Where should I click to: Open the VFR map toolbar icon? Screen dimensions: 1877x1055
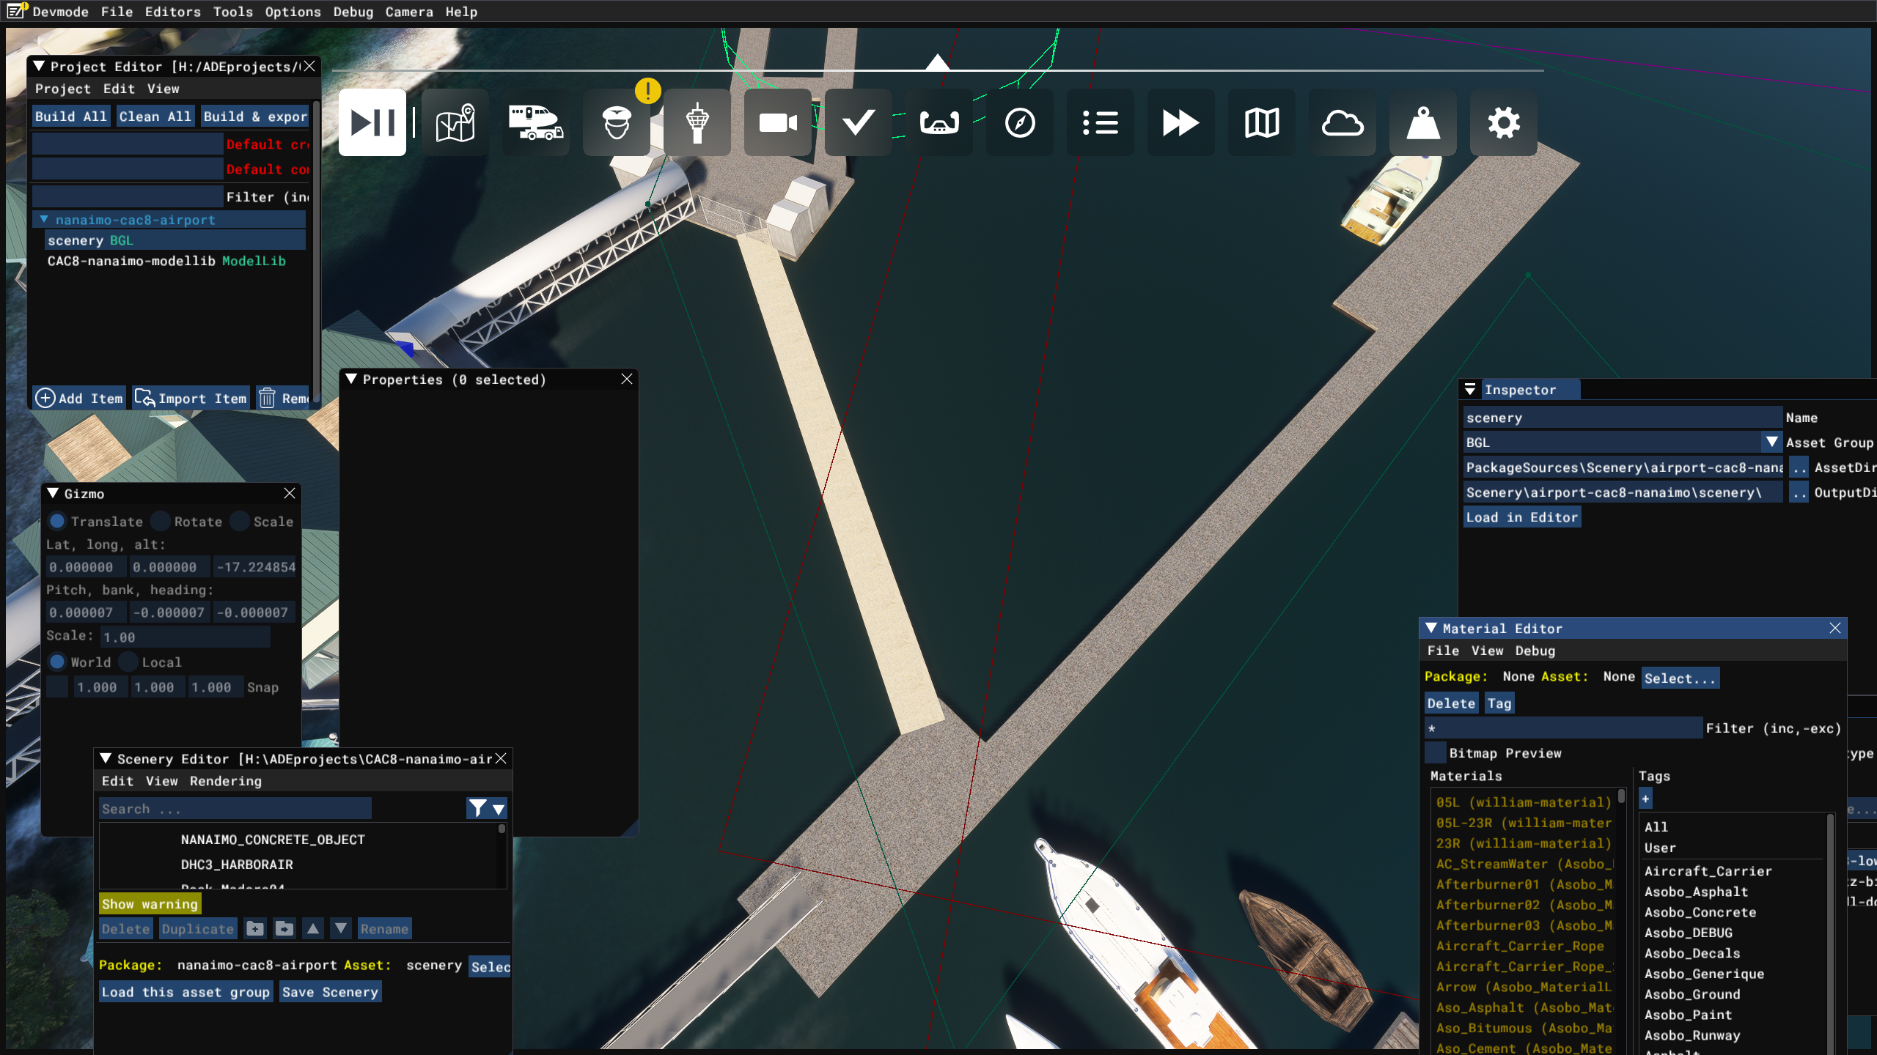[1262, 122]
